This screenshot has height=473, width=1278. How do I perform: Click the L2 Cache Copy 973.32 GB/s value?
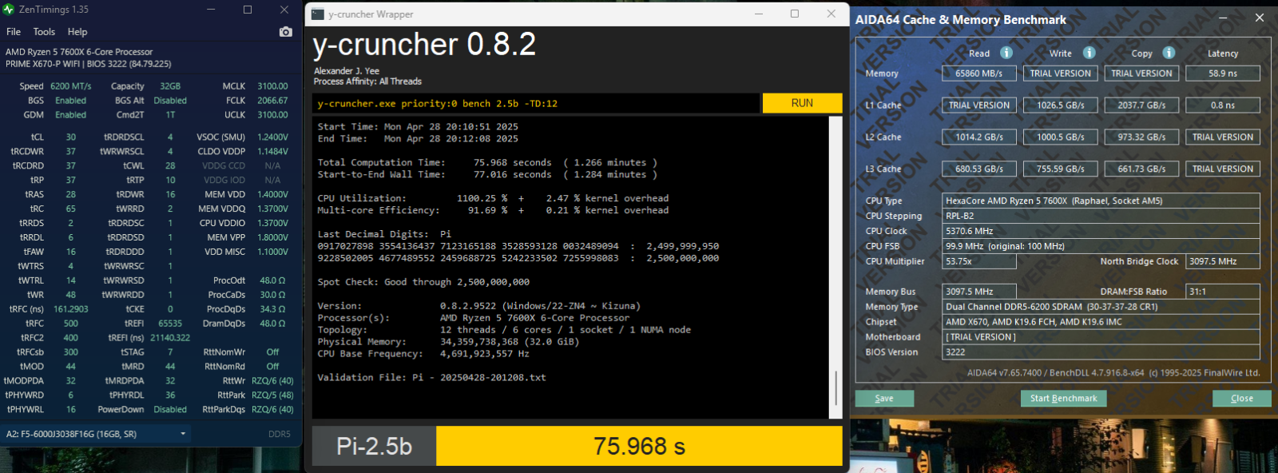pos(1141,137)
